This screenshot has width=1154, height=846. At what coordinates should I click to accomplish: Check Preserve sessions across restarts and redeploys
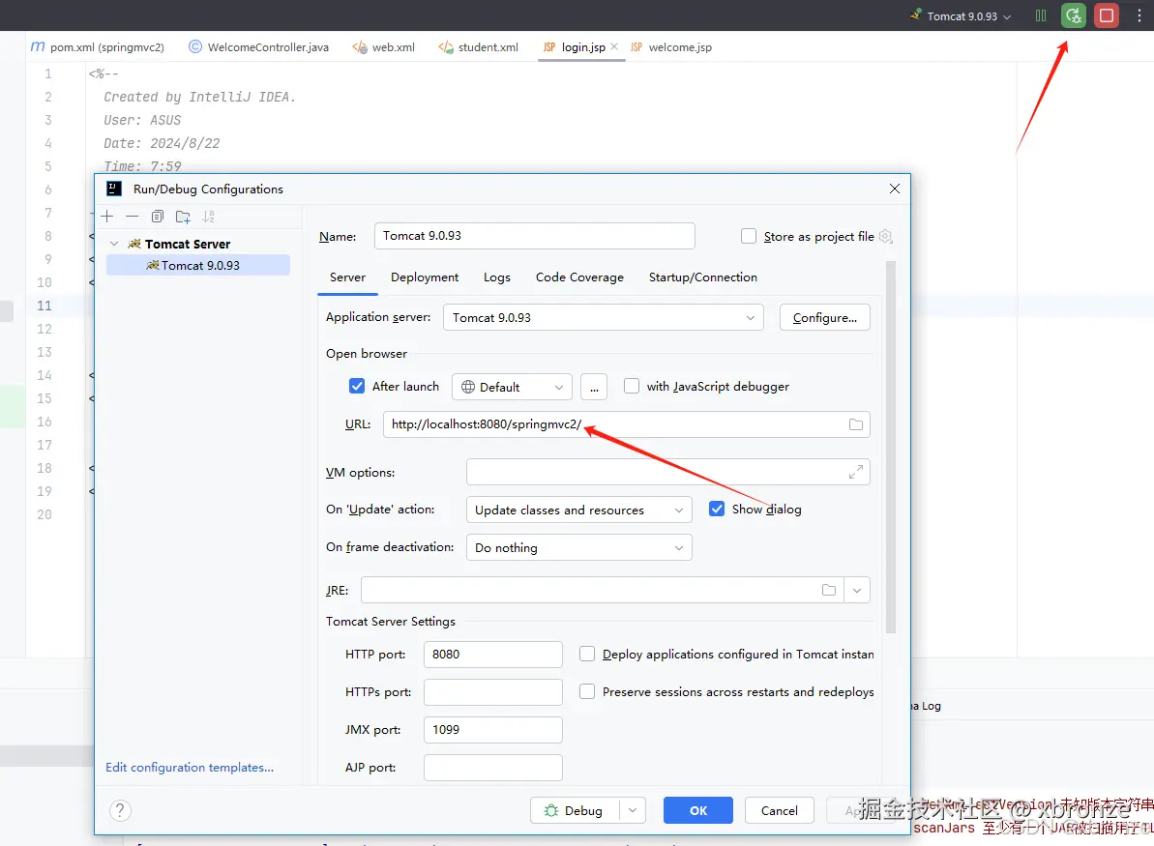[587, 691]
